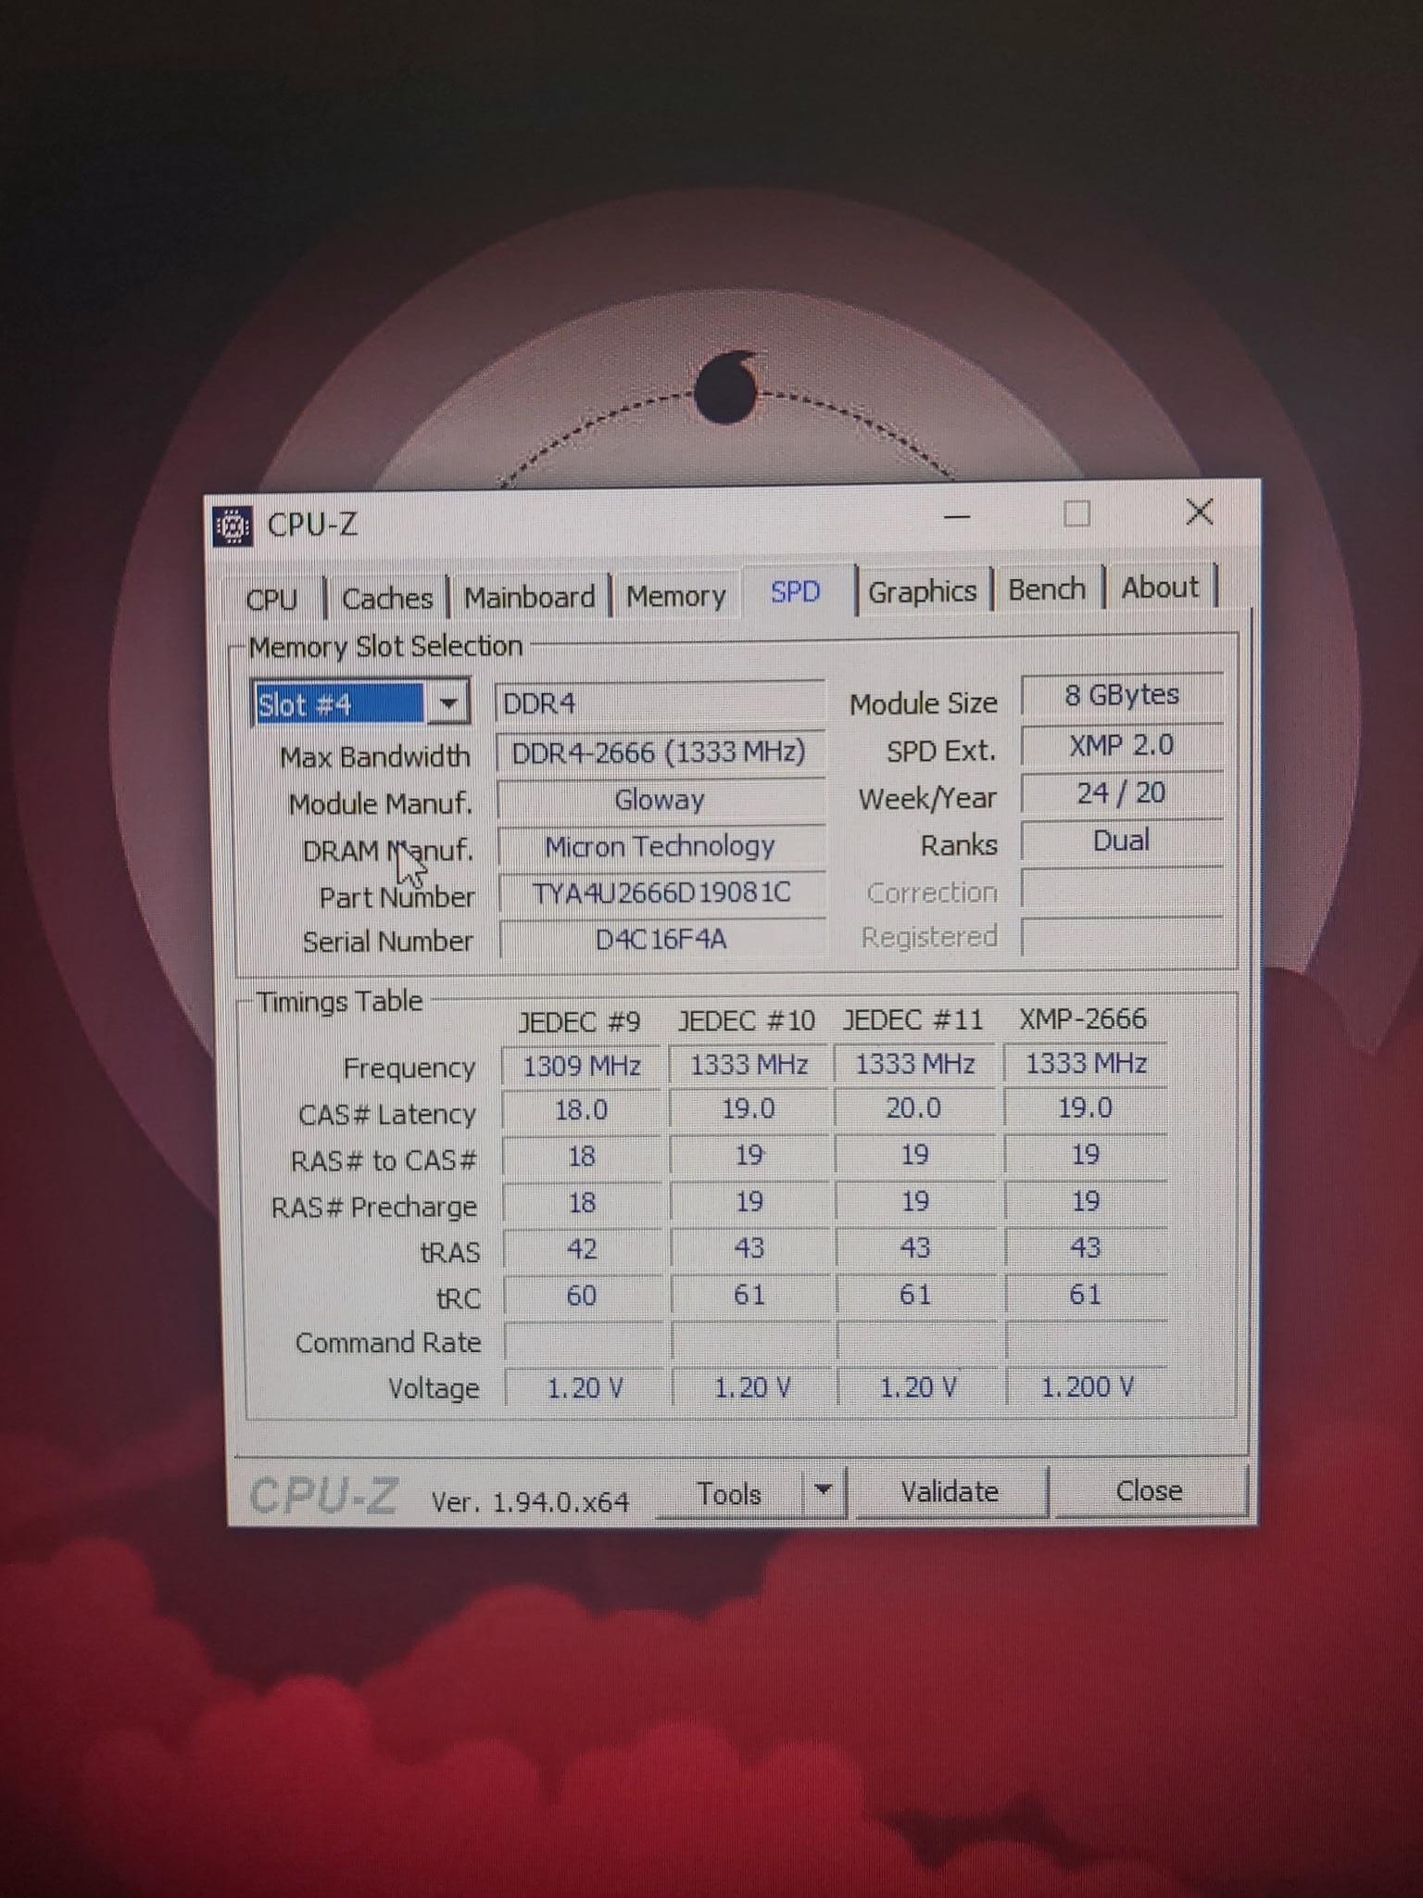Click the empty Registered field
Screen dimensions: 1423x1898
1122,937
